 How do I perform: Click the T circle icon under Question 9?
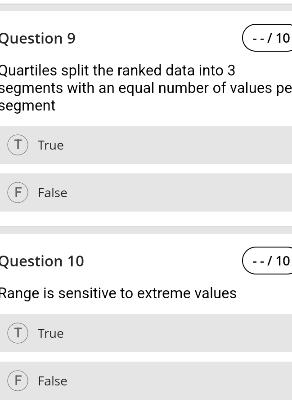[x=18, y=145]
